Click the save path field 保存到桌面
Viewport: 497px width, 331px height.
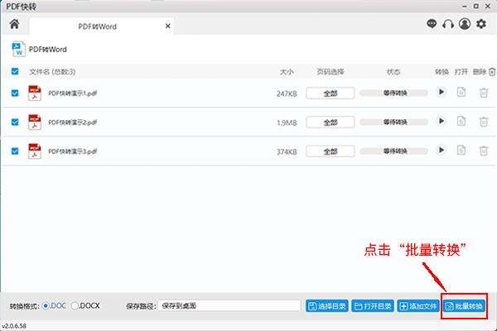pos(229,305)
